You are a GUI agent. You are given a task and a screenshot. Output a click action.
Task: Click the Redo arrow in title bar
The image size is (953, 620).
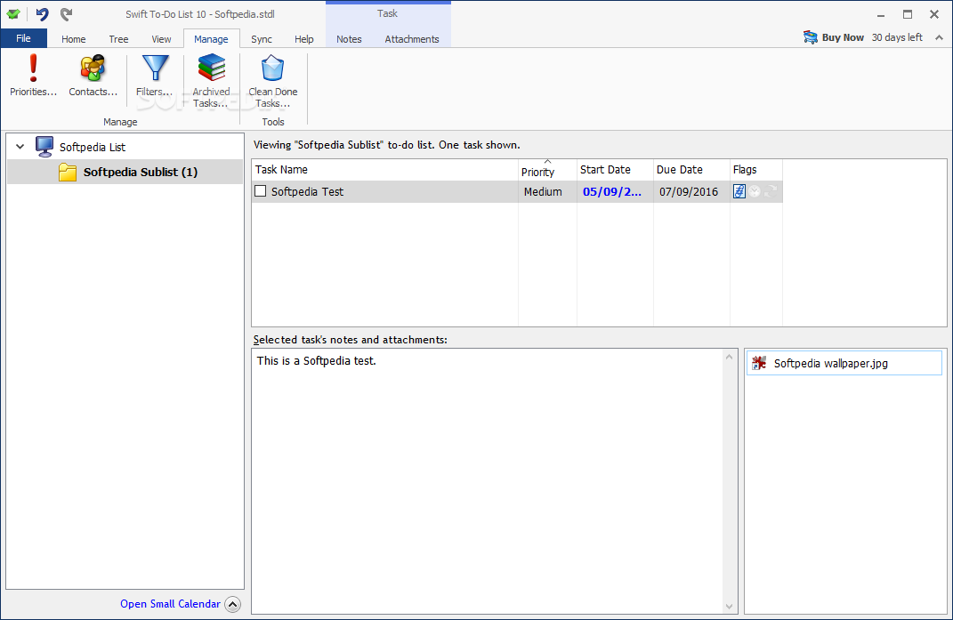click(x=66, y=14)
